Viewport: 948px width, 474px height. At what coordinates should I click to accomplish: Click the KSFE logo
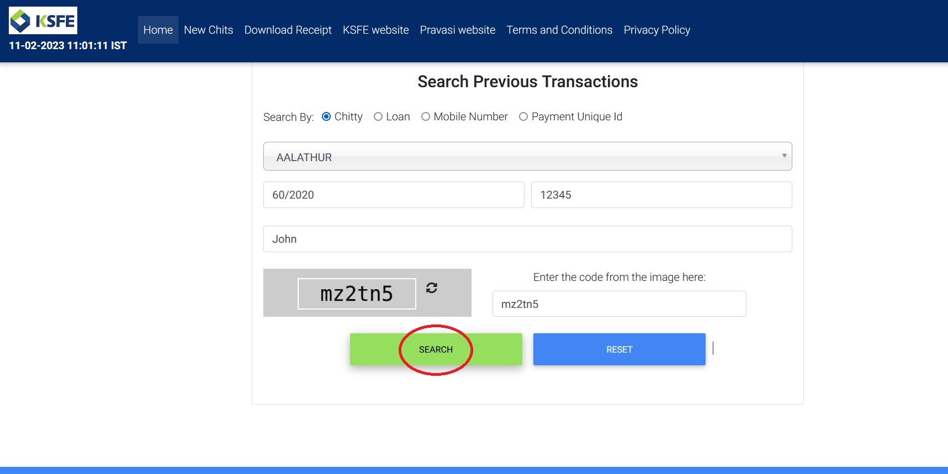tap(43, 21)
